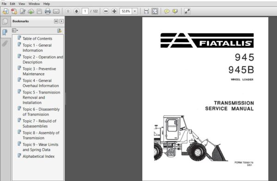Open the Page Thumbnails panel icon
277x181 pixels.
click(5, 21)
